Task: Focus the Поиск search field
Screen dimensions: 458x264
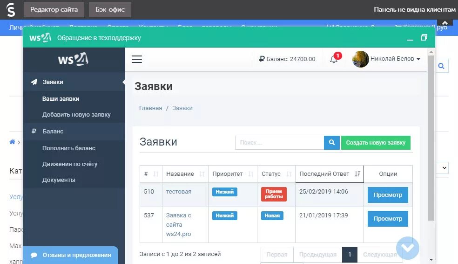Action: point(280,143)
